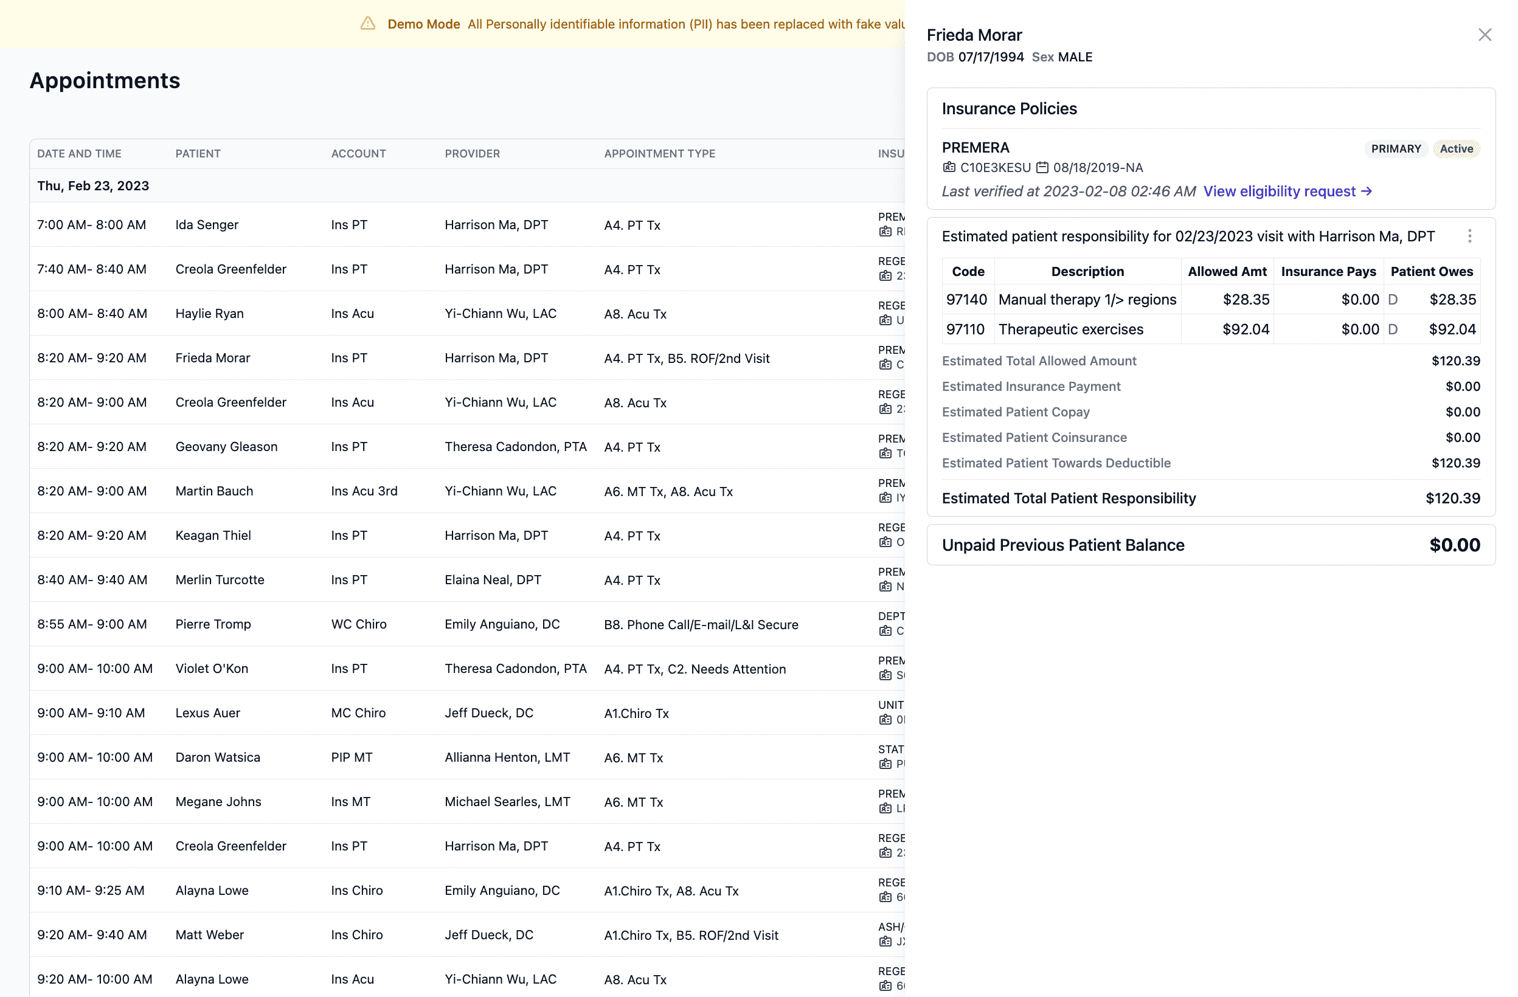
Task: Open View eligibility request link
Action: 1287,191
